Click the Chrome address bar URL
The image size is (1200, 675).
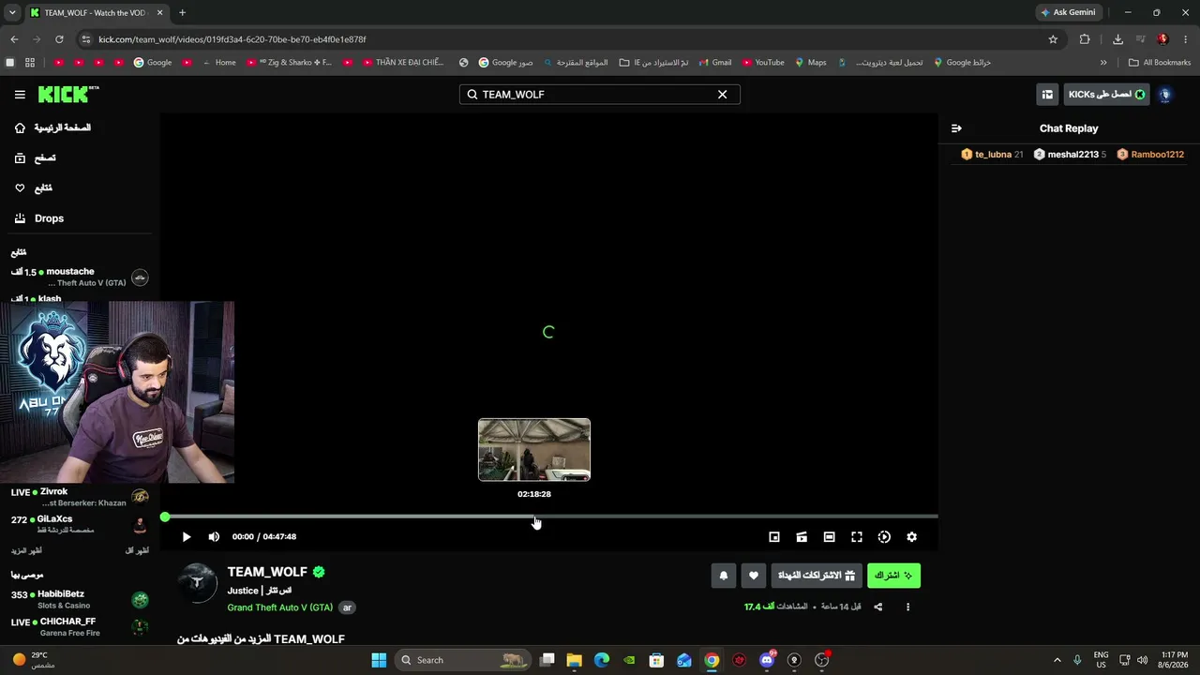tap(232, 39)
